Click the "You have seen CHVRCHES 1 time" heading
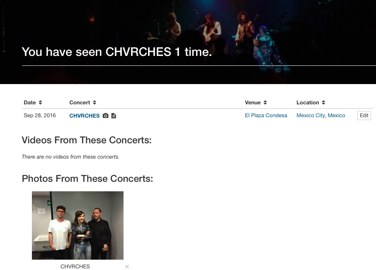The height and width of the screenshot is (270, 376). pos(117,52)
